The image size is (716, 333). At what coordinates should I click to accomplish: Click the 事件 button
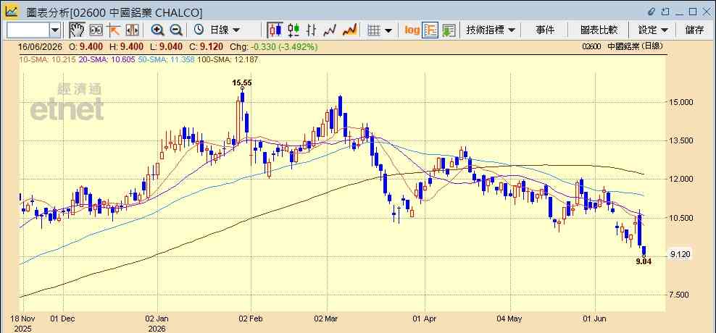[545, 30]
